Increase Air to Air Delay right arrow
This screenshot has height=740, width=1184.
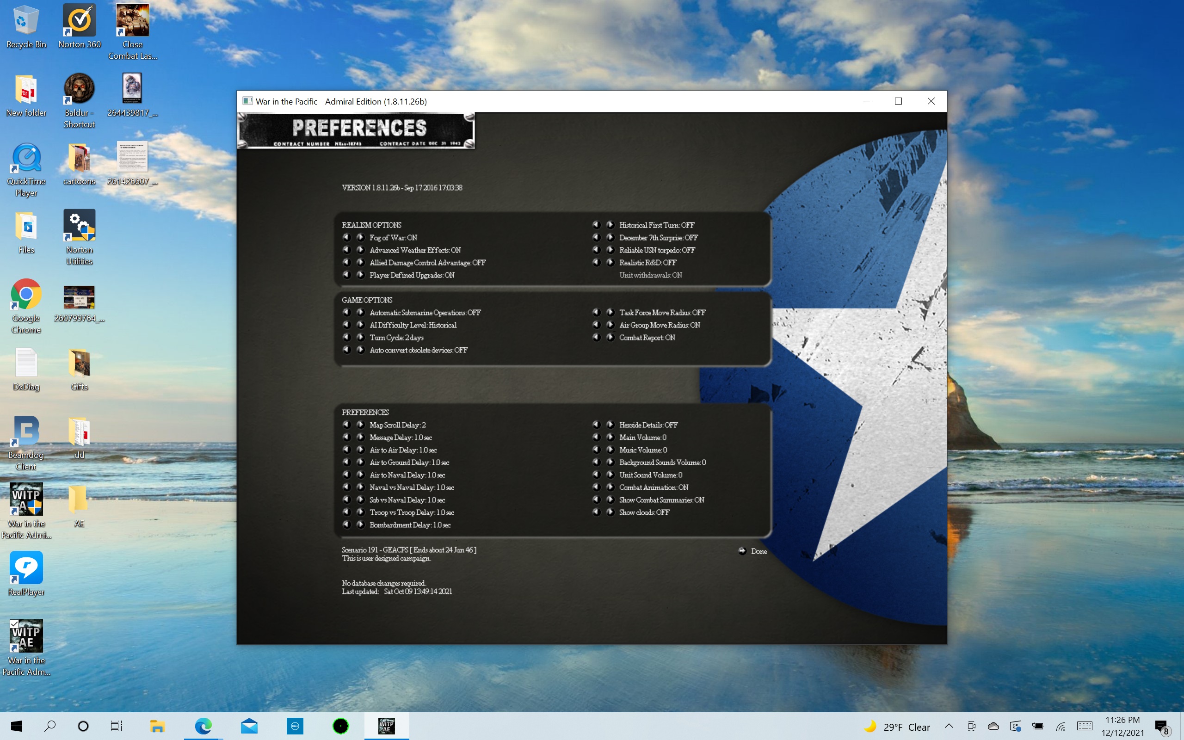(361, 449)
